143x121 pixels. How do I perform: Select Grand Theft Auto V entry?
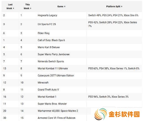tap(48, 90)
